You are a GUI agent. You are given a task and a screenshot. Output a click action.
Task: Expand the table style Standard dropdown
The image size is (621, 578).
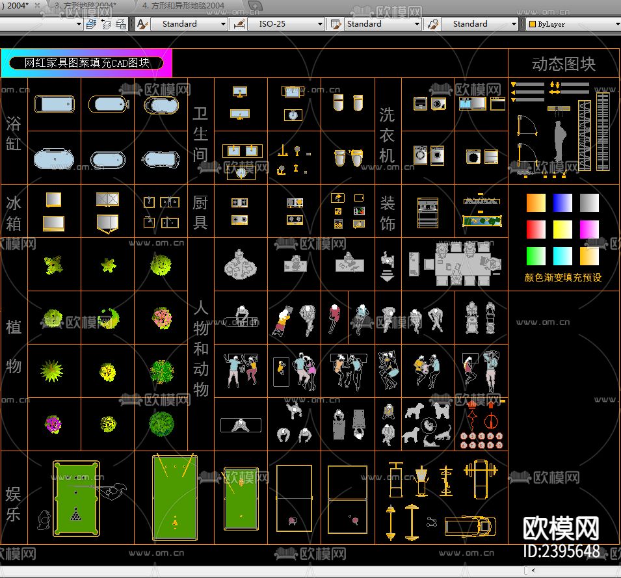[417, 24]
